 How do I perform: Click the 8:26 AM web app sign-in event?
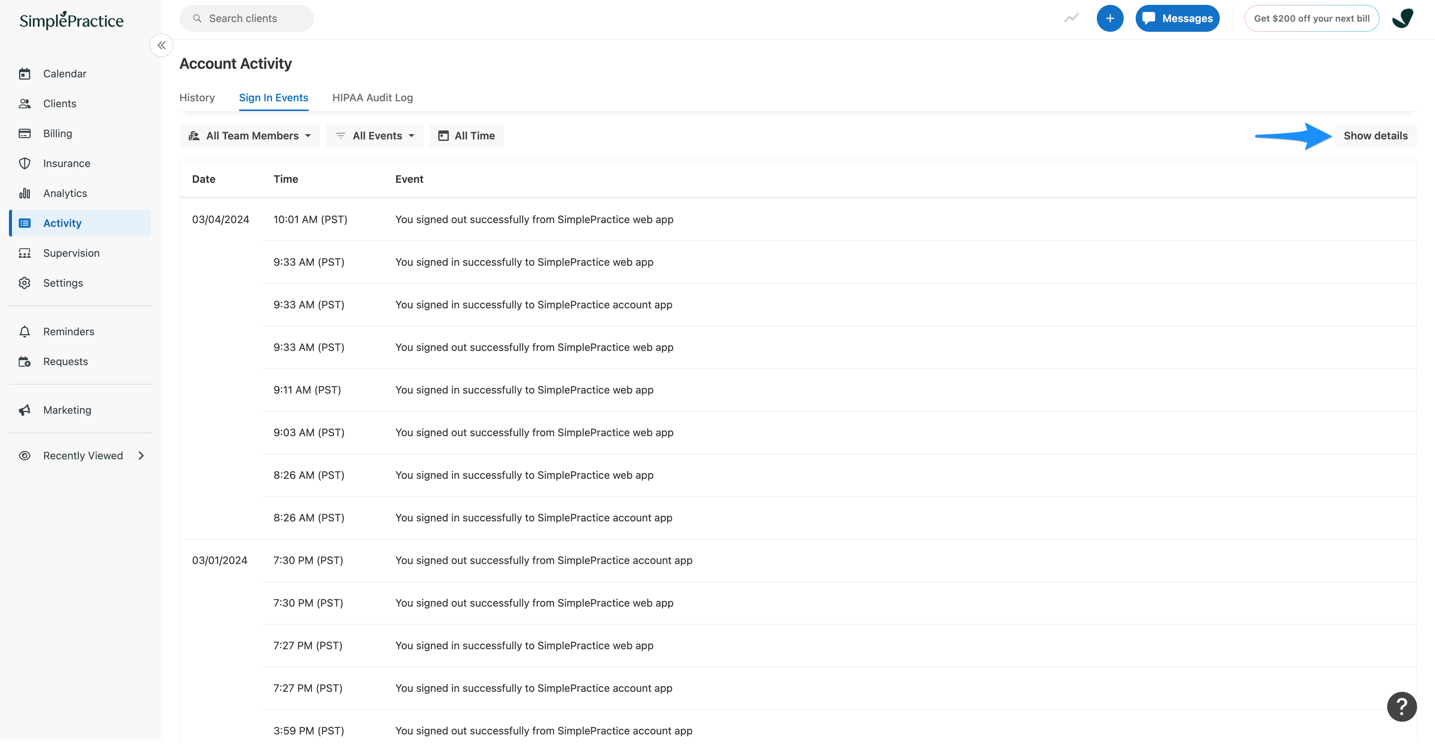pyautogui.click(x=524, y=475)
